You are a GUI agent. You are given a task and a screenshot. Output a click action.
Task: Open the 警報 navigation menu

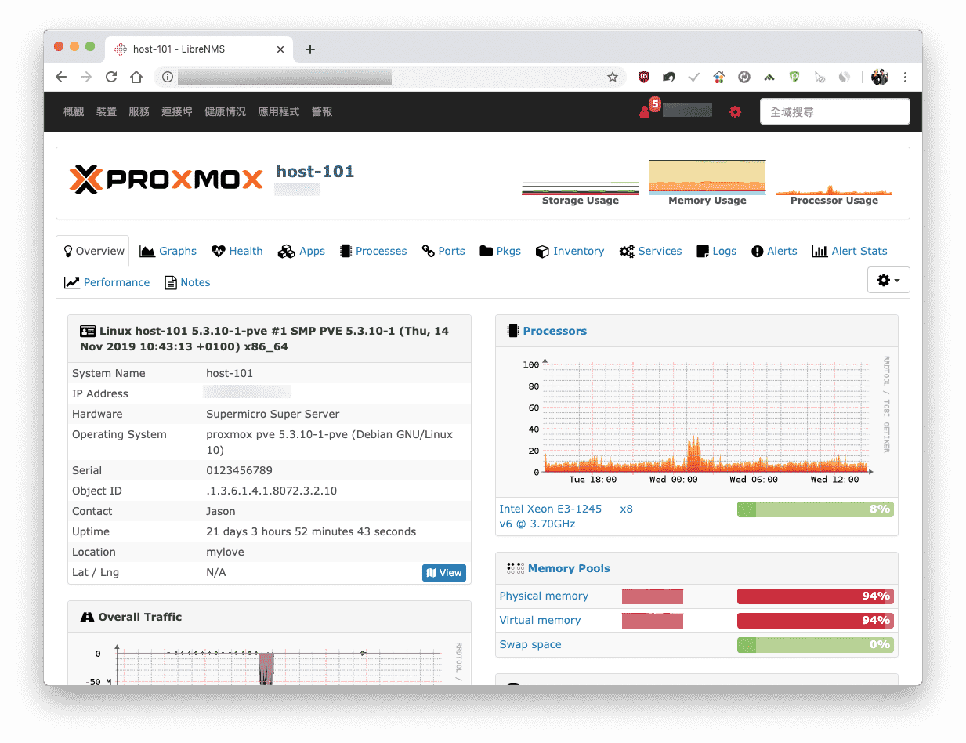322,112
